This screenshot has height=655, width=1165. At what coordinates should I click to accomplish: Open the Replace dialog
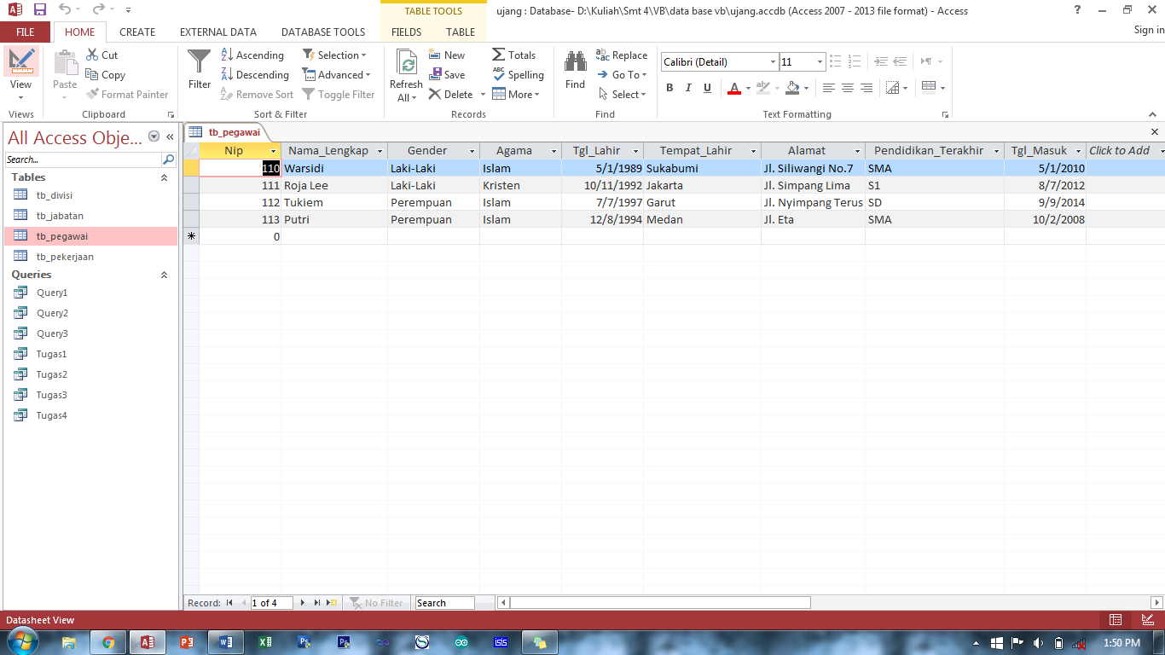[x=622, y=55]
